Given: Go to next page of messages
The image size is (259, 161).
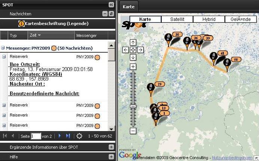Looking at the screenshot, I should coord(60,136).
